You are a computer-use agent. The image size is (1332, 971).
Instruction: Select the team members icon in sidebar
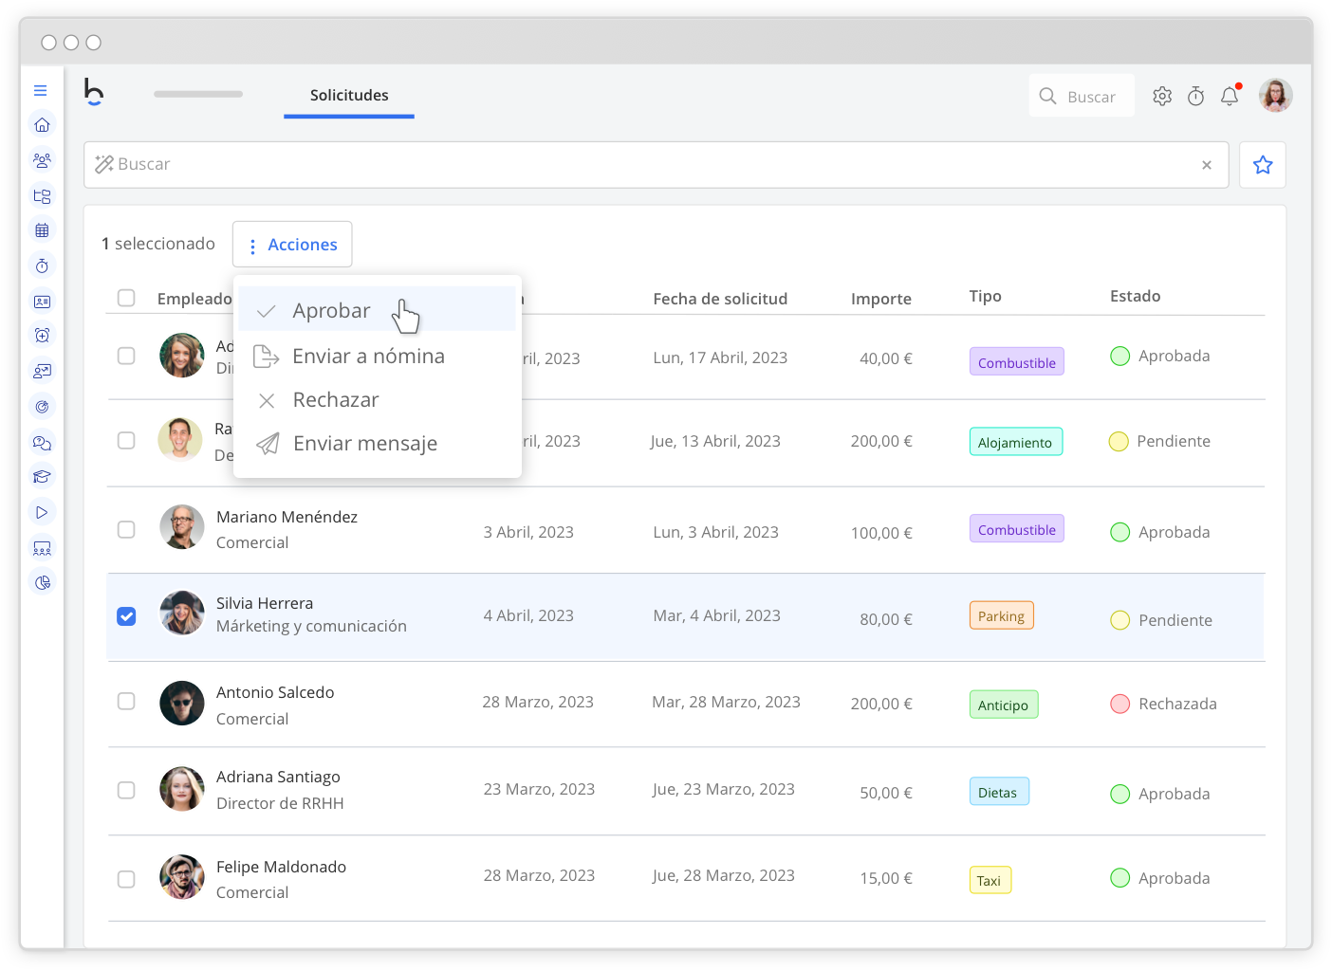coord(42,160)
